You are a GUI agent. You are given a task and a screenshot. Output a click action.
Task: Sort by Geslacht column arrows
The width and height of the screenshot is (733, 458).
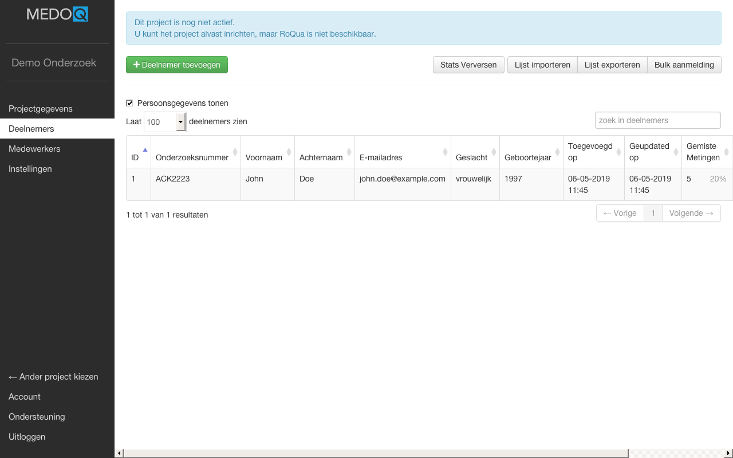494,152
